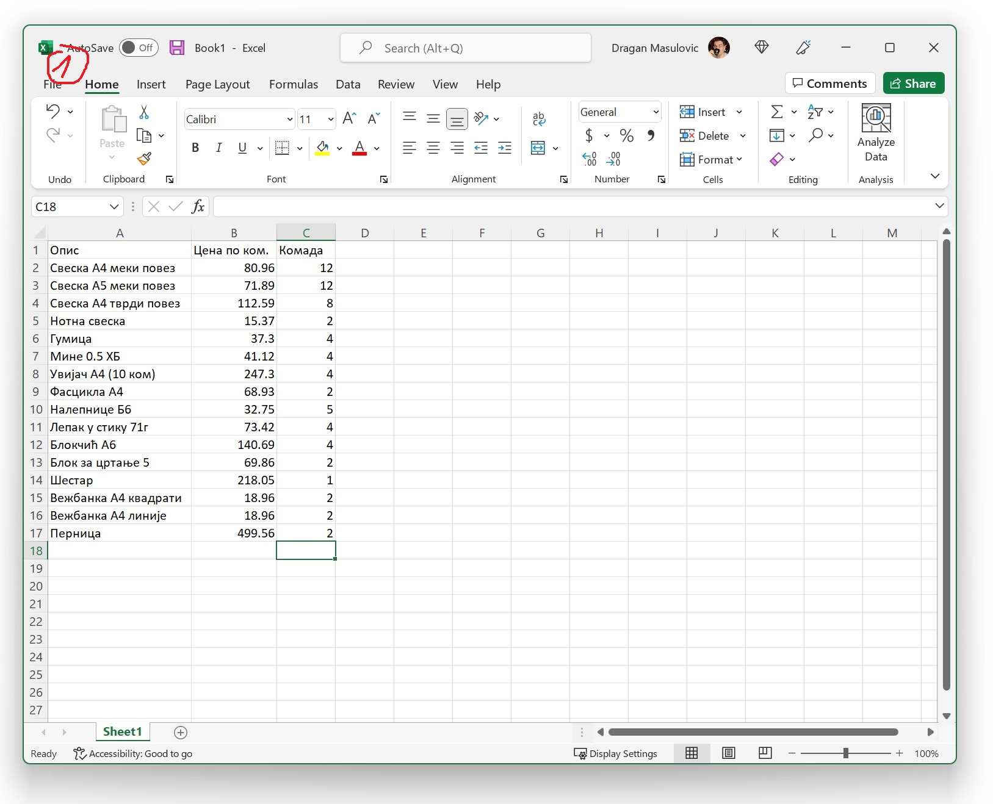
Task: Open the Page Layout tab
Action: click(x=217, y=84)
